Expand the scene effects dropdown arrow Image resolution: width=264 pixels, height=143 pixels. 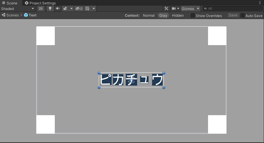tap(71, 8)
